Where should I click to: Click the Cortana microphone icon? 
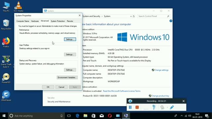pyautogui.click(x=62, y=116)
